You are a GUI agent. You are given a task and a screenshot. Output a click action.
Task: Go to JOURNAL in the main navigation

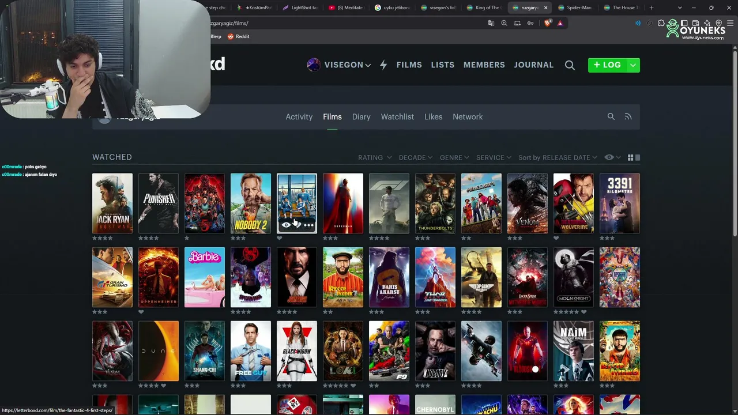point(534,65)
